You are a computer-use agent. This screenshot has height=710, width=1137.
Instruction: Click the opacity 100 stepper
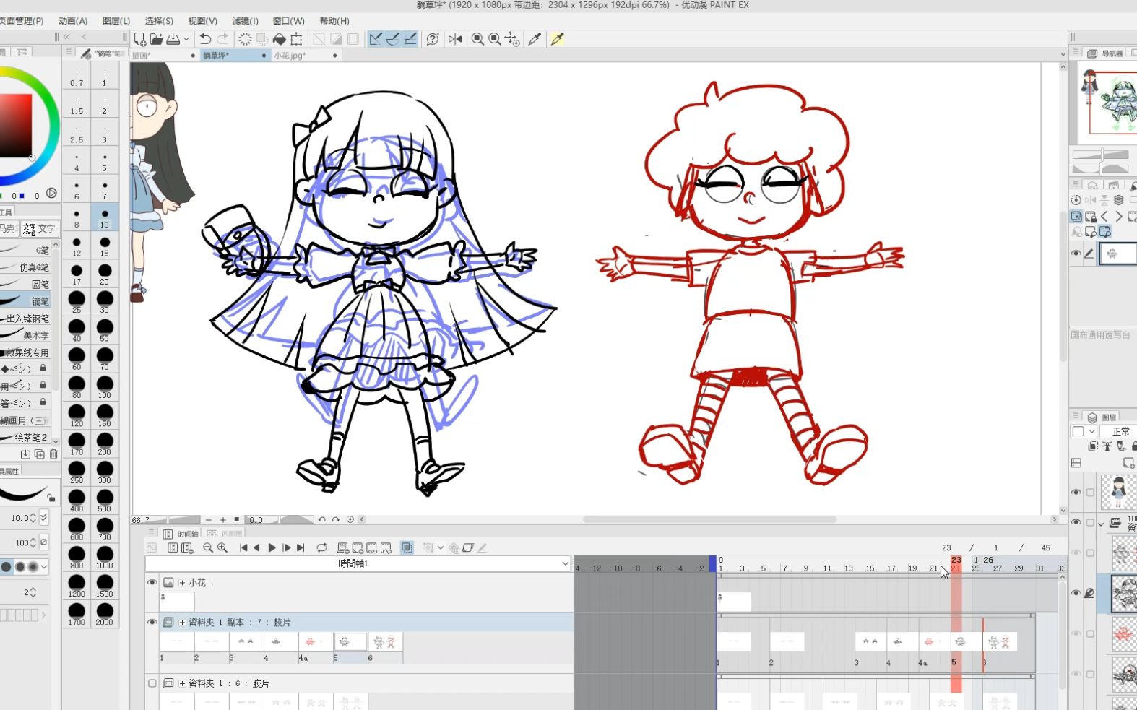[33, 542]
